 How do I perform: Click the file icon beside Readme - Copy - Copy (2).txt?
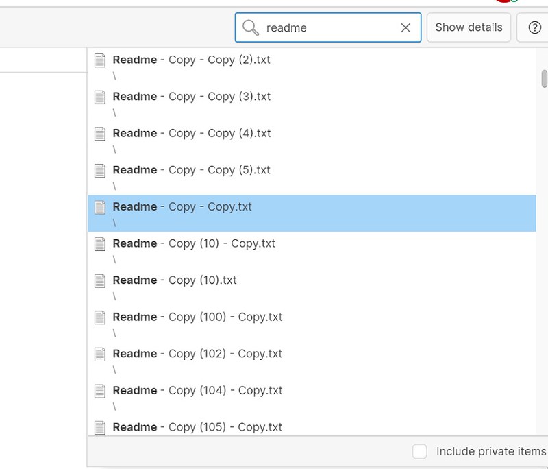(x=99, y=60)
